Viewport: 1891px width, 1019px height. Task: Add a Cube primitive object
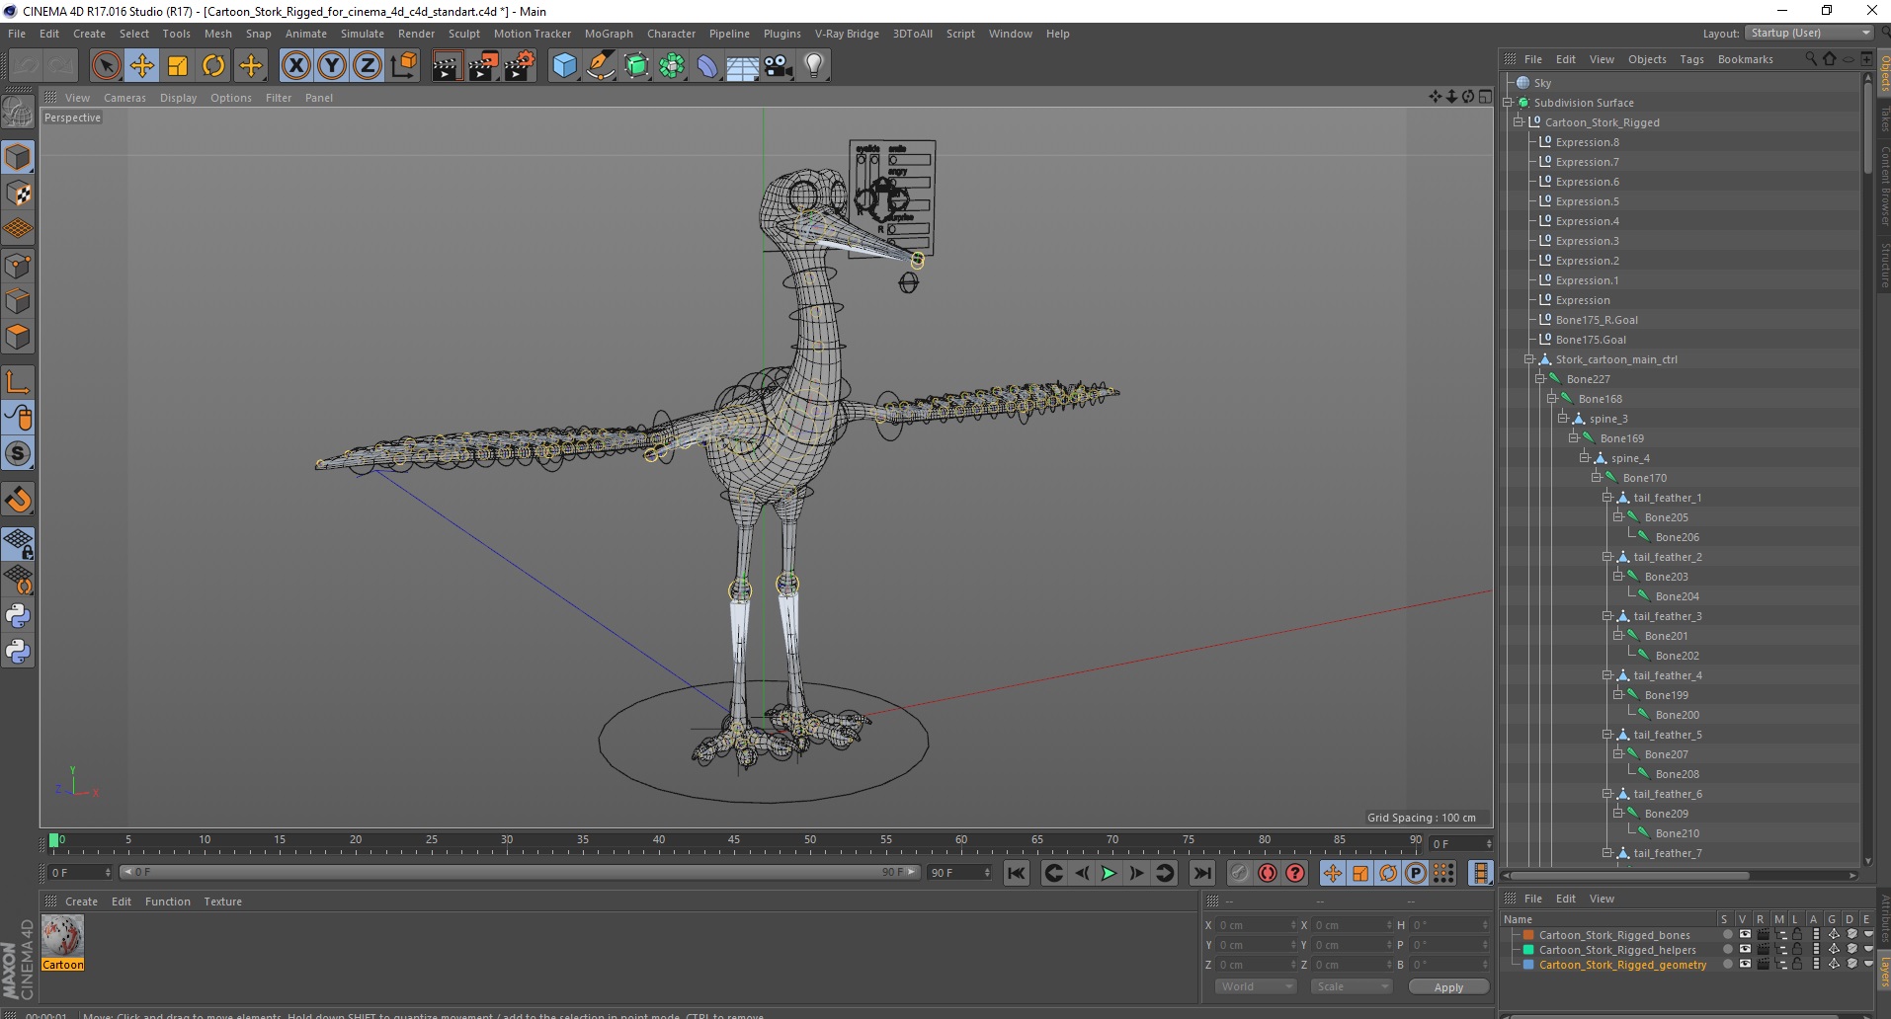564,66
